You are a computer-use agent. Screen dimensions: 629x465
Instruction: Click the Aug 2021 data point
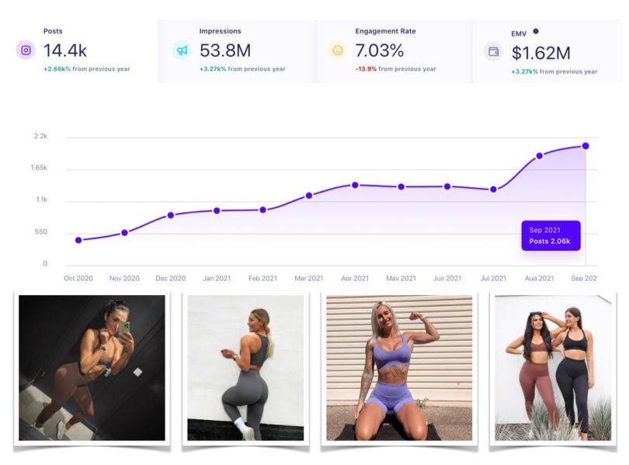coord(540,156)
